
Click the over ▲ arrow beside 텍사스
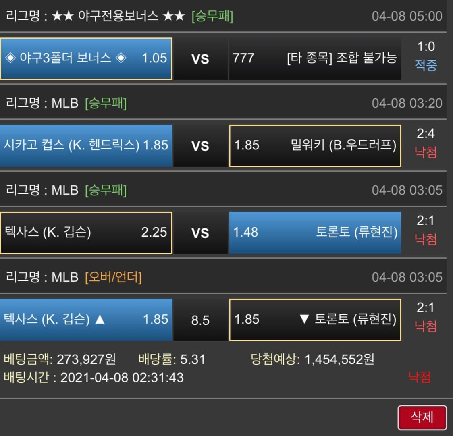click(100, 320)
